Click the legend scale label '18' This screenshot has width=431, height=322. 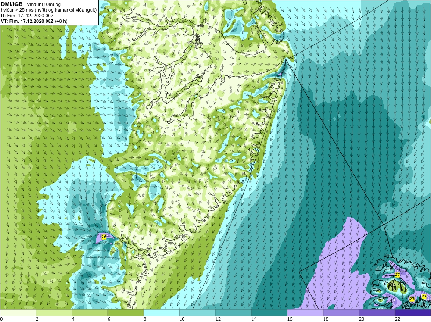[326, 319]
